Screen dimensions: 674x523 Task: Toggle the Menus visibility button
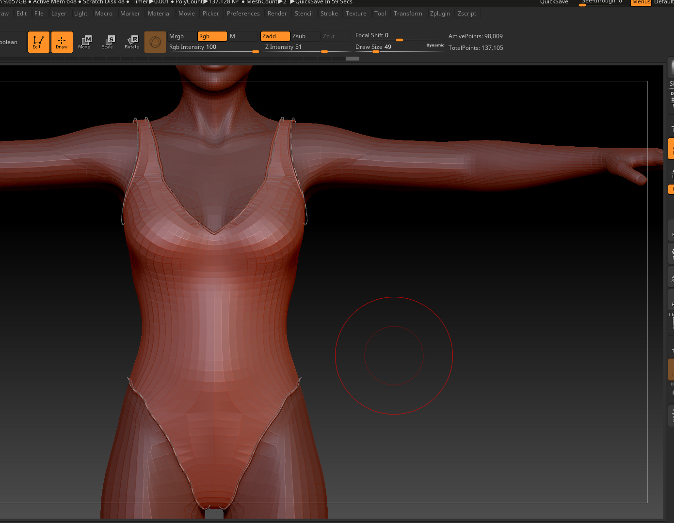coord(641,2)
